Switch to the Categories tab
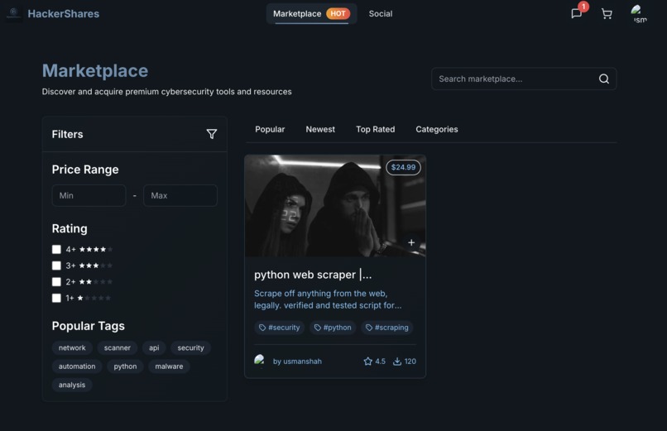This screenshot has width=667, height=431. point(437,129)
